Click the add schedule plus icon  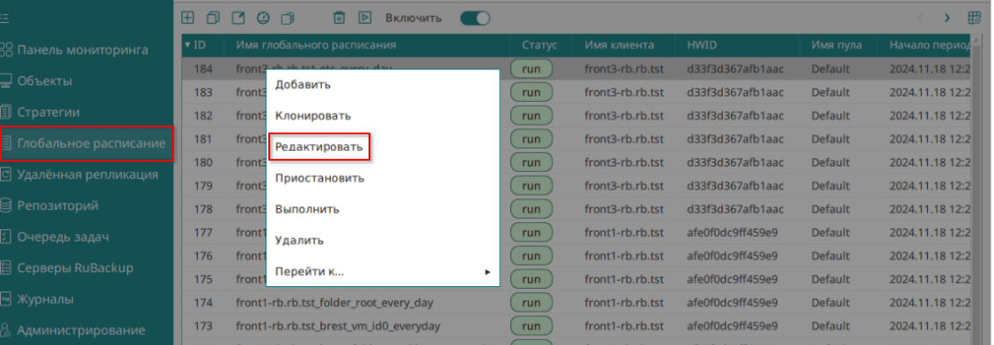click(188, 18)
